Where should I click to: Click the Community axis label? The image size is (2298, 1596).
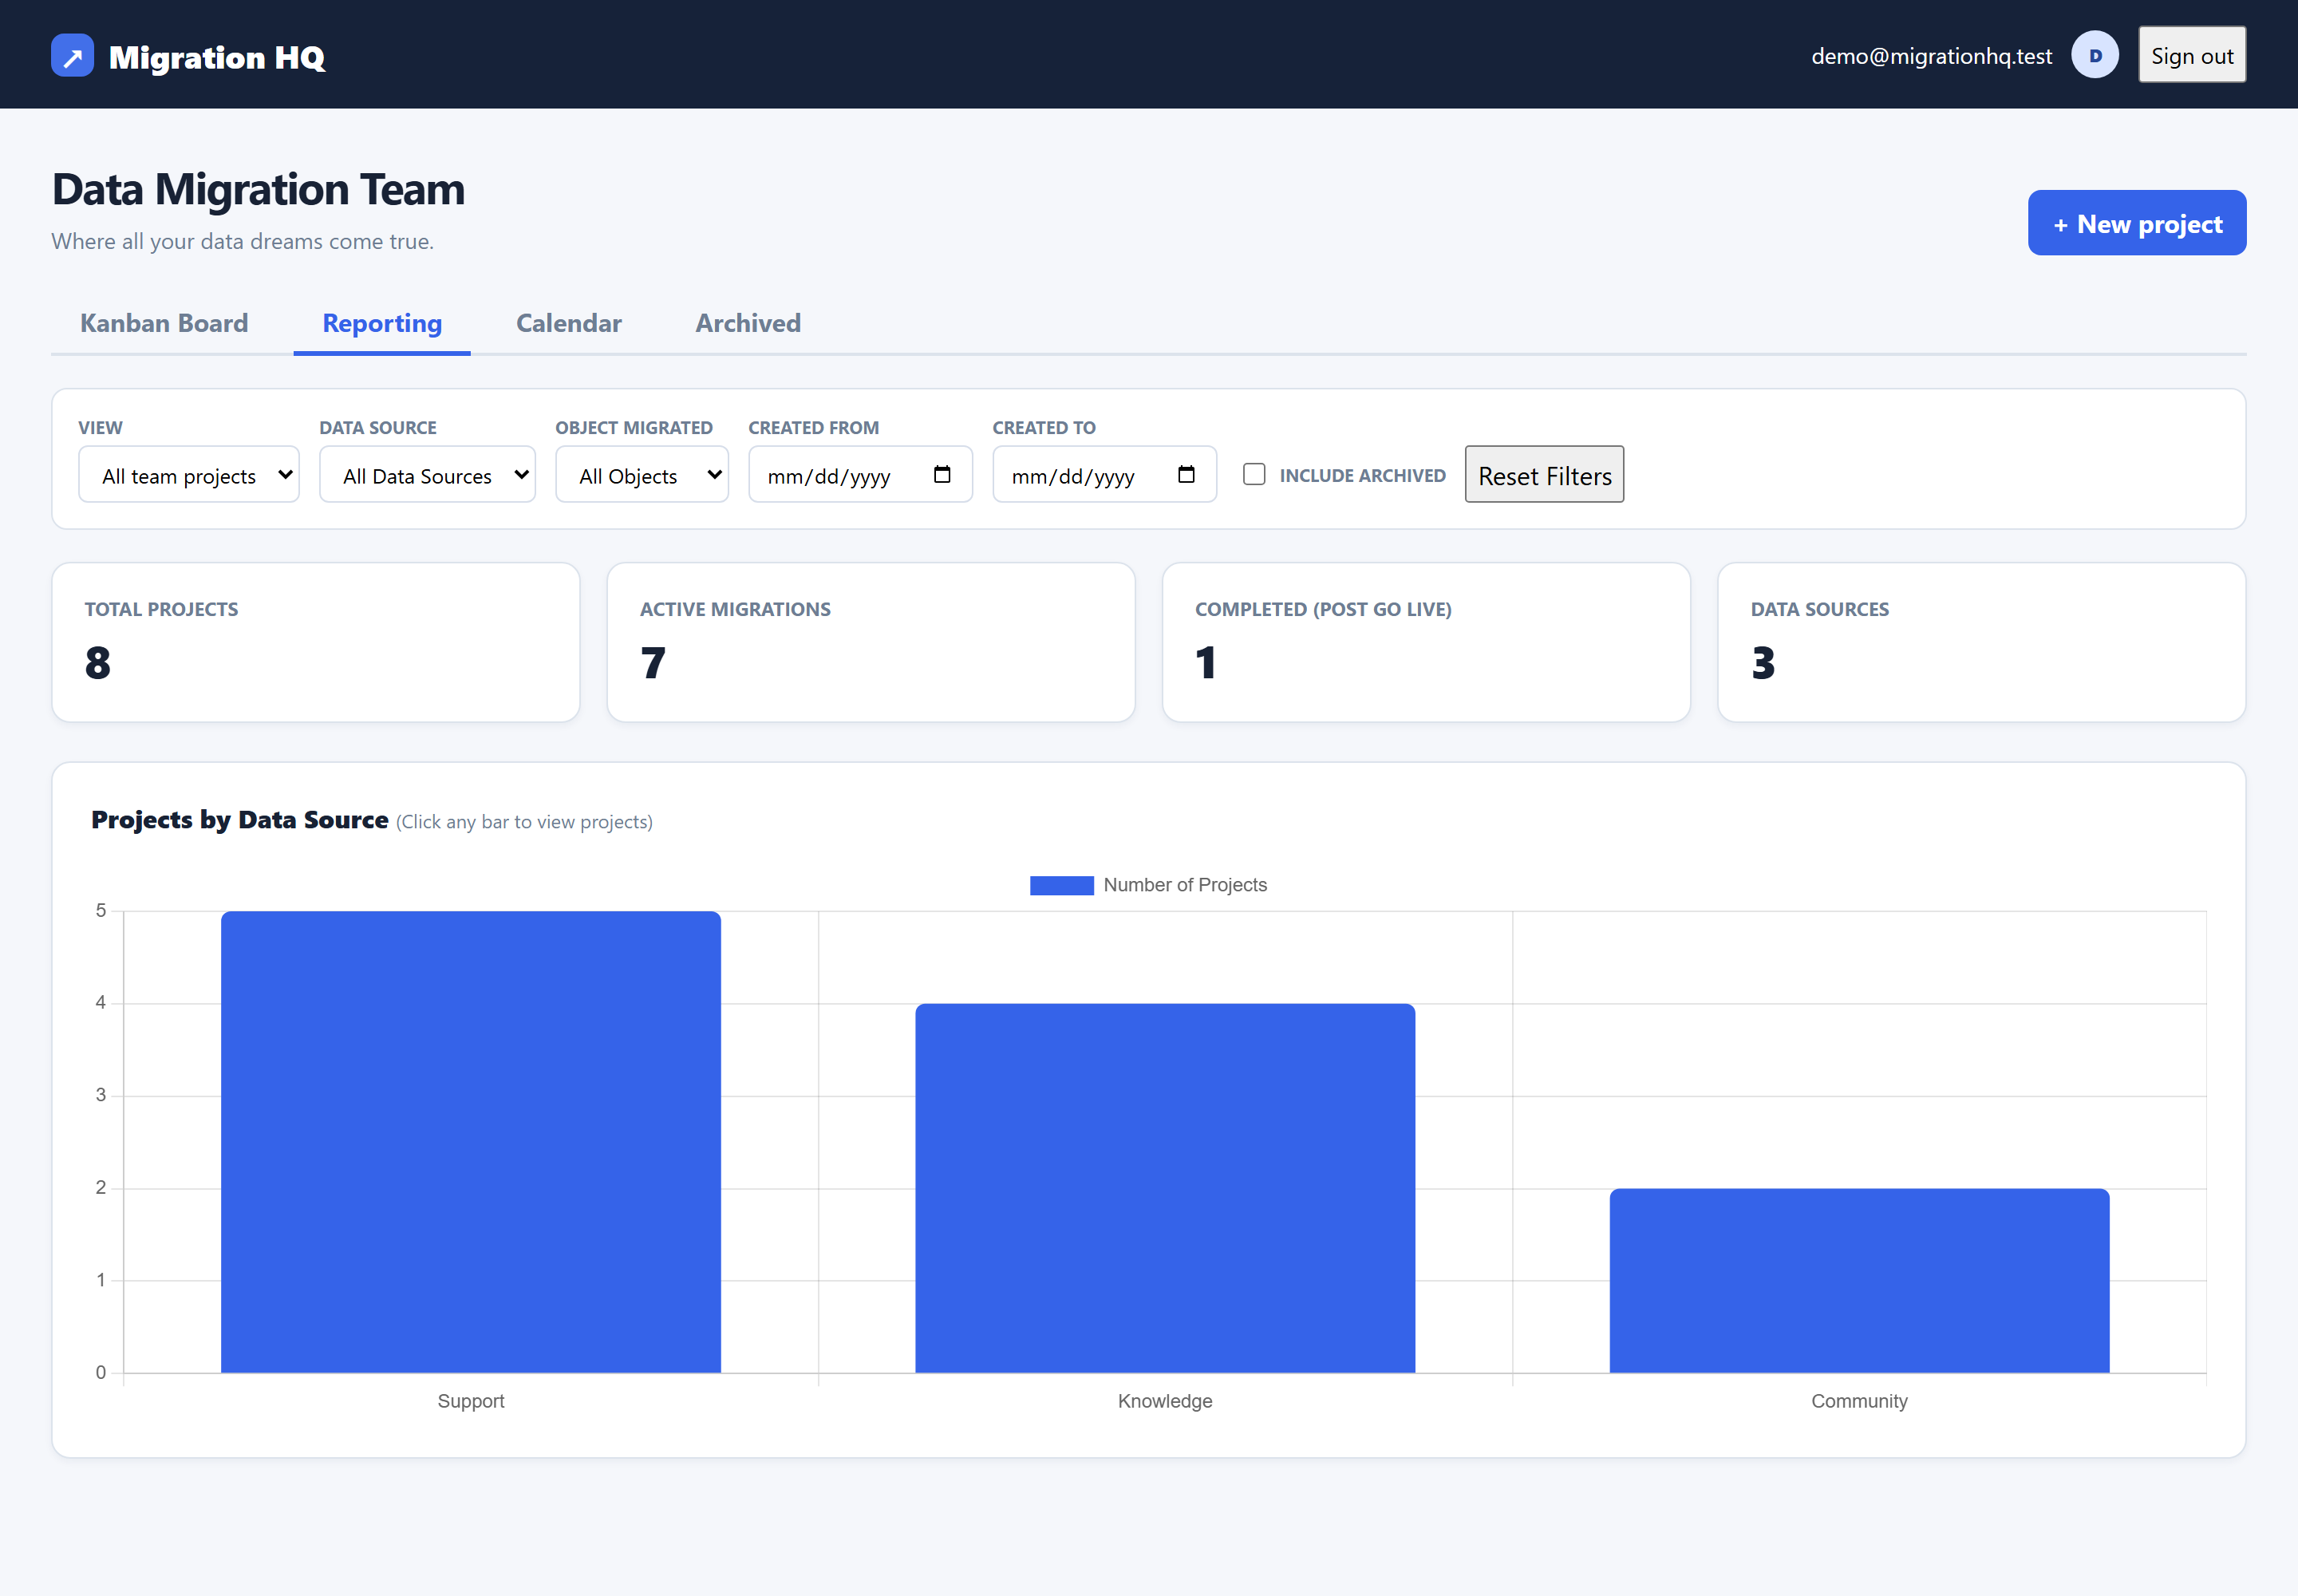pyautogui.click(x=1859, y=1401)
